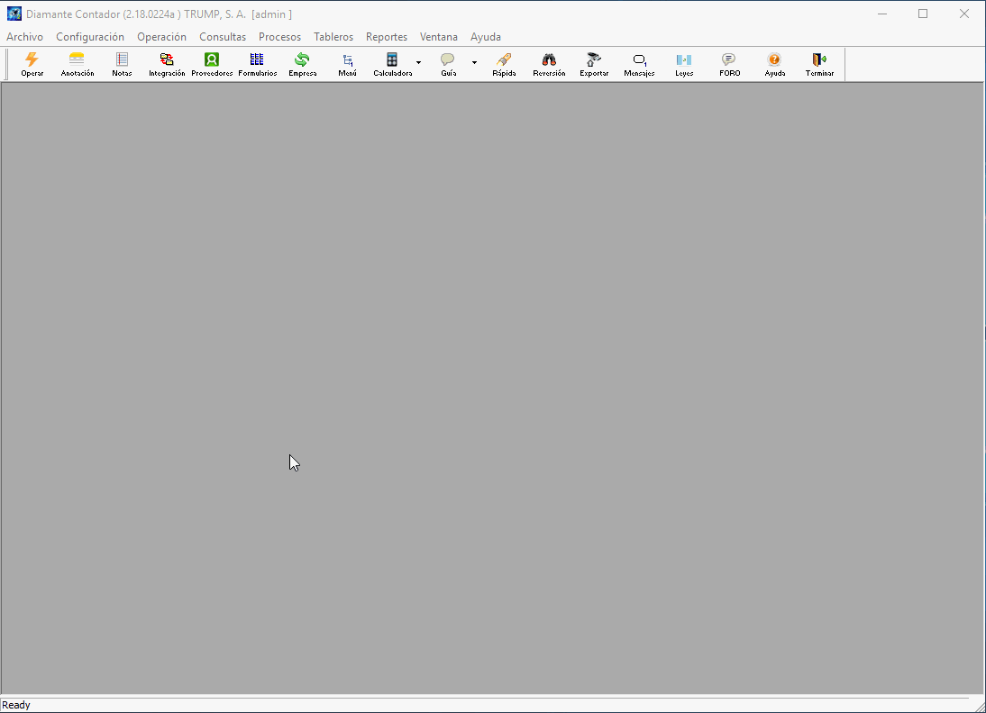This screenshot has width=986, height=713.
Task: Open the Anotación toolbar icon
Action: point(78,64)
